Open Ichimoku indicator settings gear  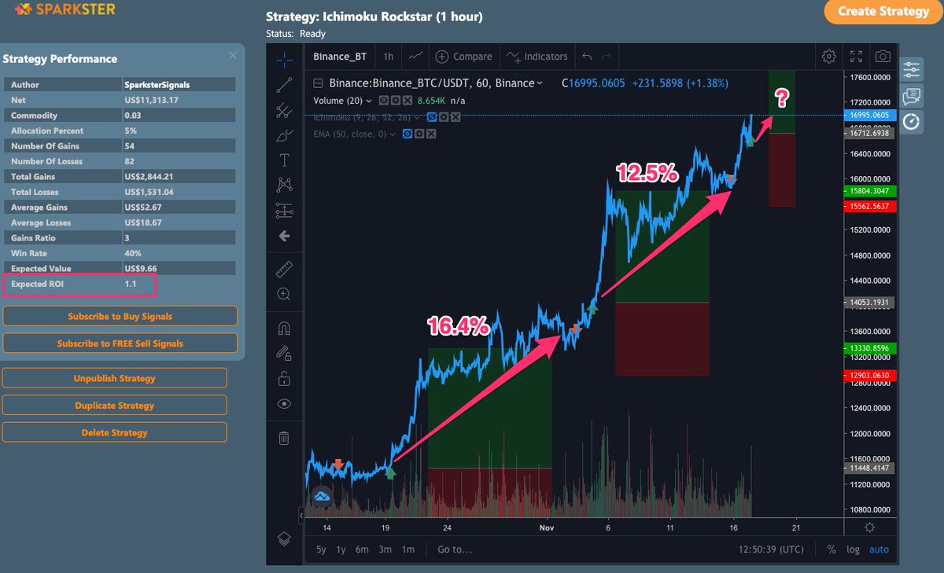click(443, 117)
